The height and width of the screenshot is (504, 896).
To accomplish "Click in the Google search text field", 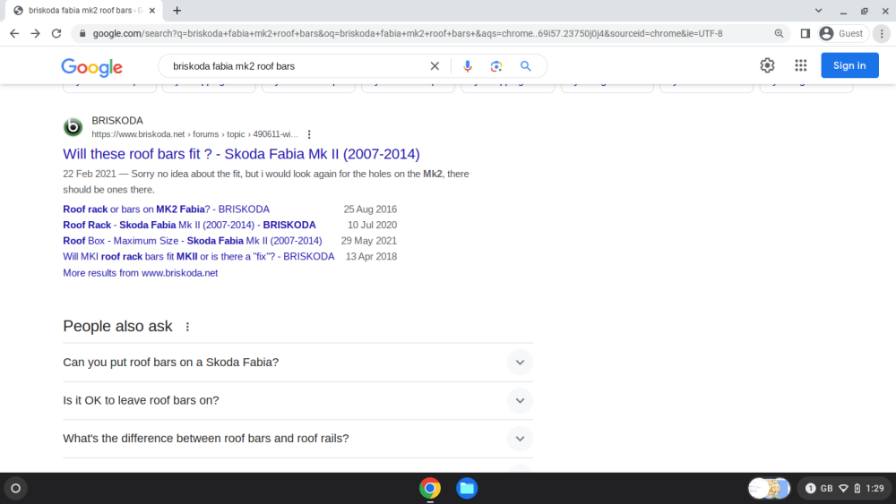I will [x=297, y=66].
